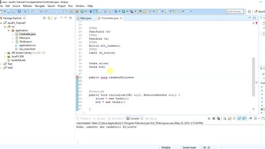Select application.css in Package Explorer
The width and height of the screenshot is (265, 149).
point(27,45)
